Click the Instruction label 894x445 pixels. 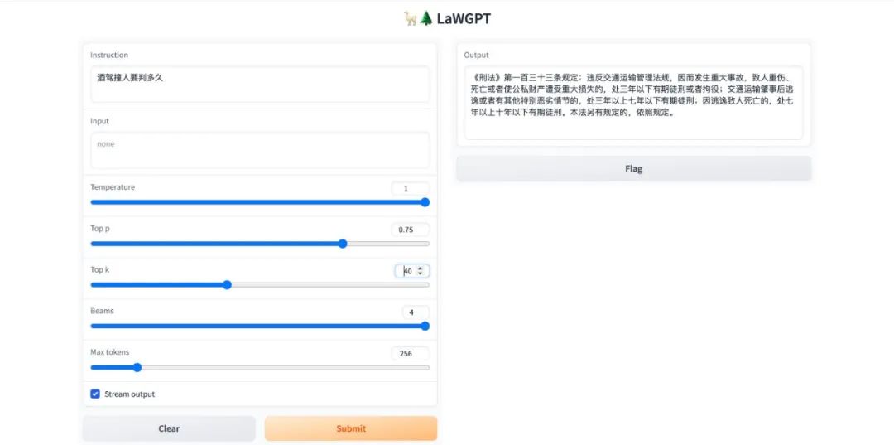[109, 56]
